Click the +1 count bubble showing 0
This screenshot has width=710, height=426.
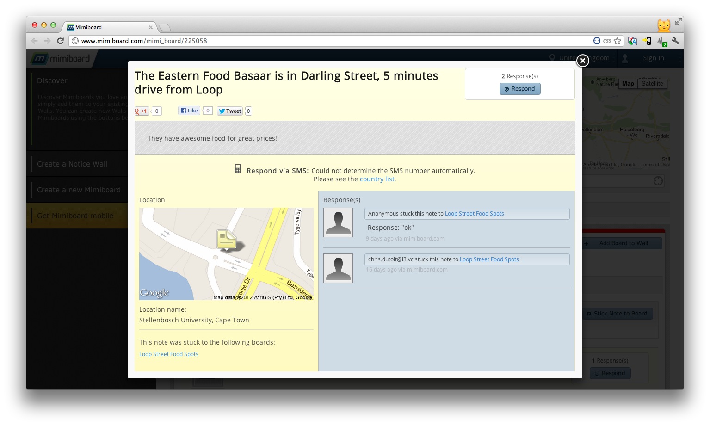click(x=157, y=111)
